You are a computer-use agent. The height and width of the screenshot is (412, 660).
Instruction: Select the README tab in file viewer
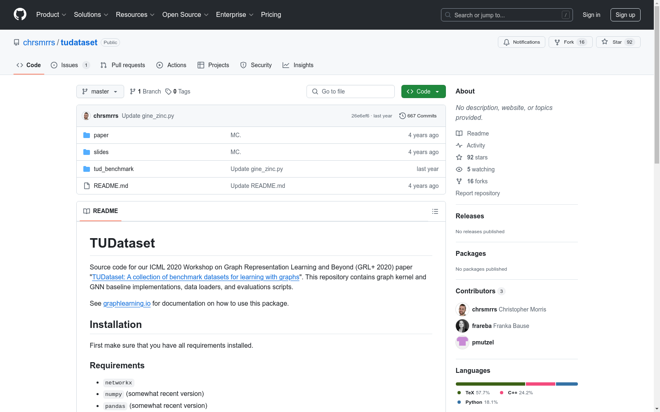coord(101,211)
